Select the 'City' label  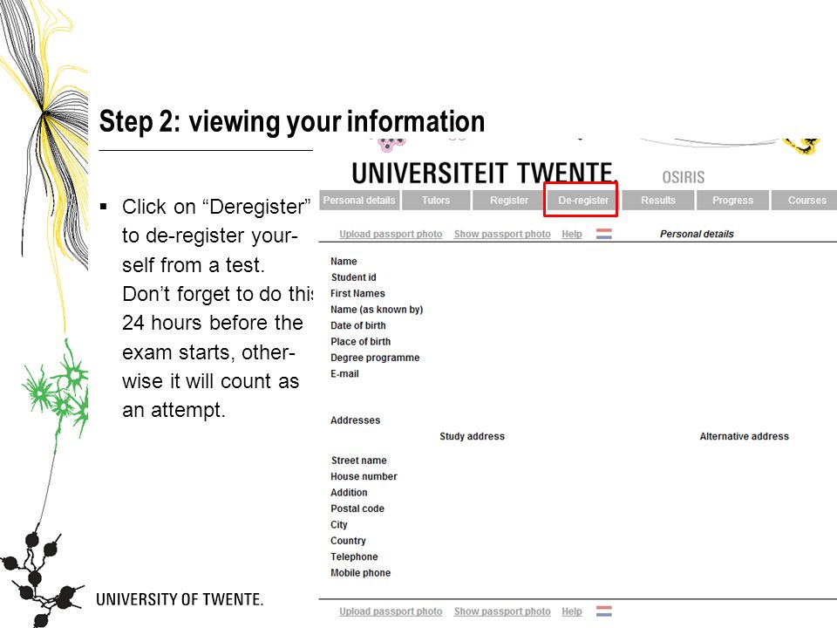pos(339,524)
